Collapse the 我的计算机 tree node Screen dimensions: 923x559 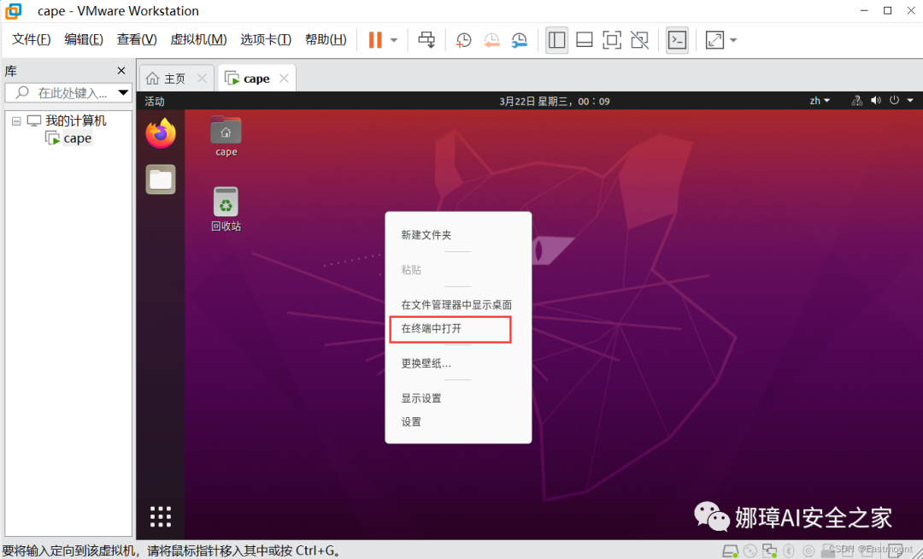tap(16, 121)
